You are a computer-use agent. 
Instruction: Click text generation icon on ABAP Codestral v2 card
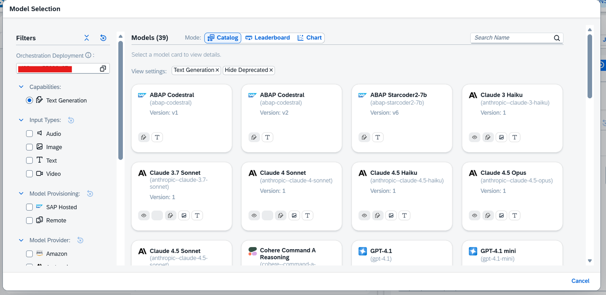click(x=254, y=137)
